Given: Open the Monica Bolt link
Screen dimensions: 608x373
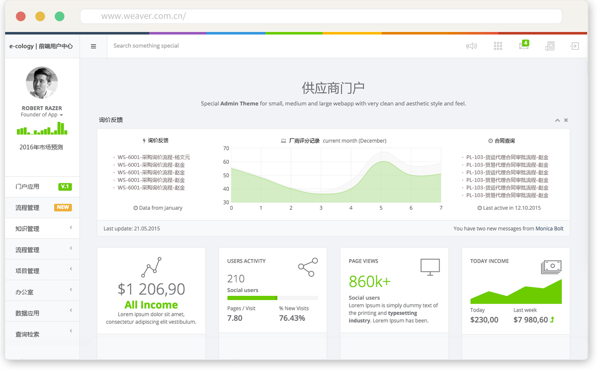Looking at the screenshot, I should coord(549,229).
